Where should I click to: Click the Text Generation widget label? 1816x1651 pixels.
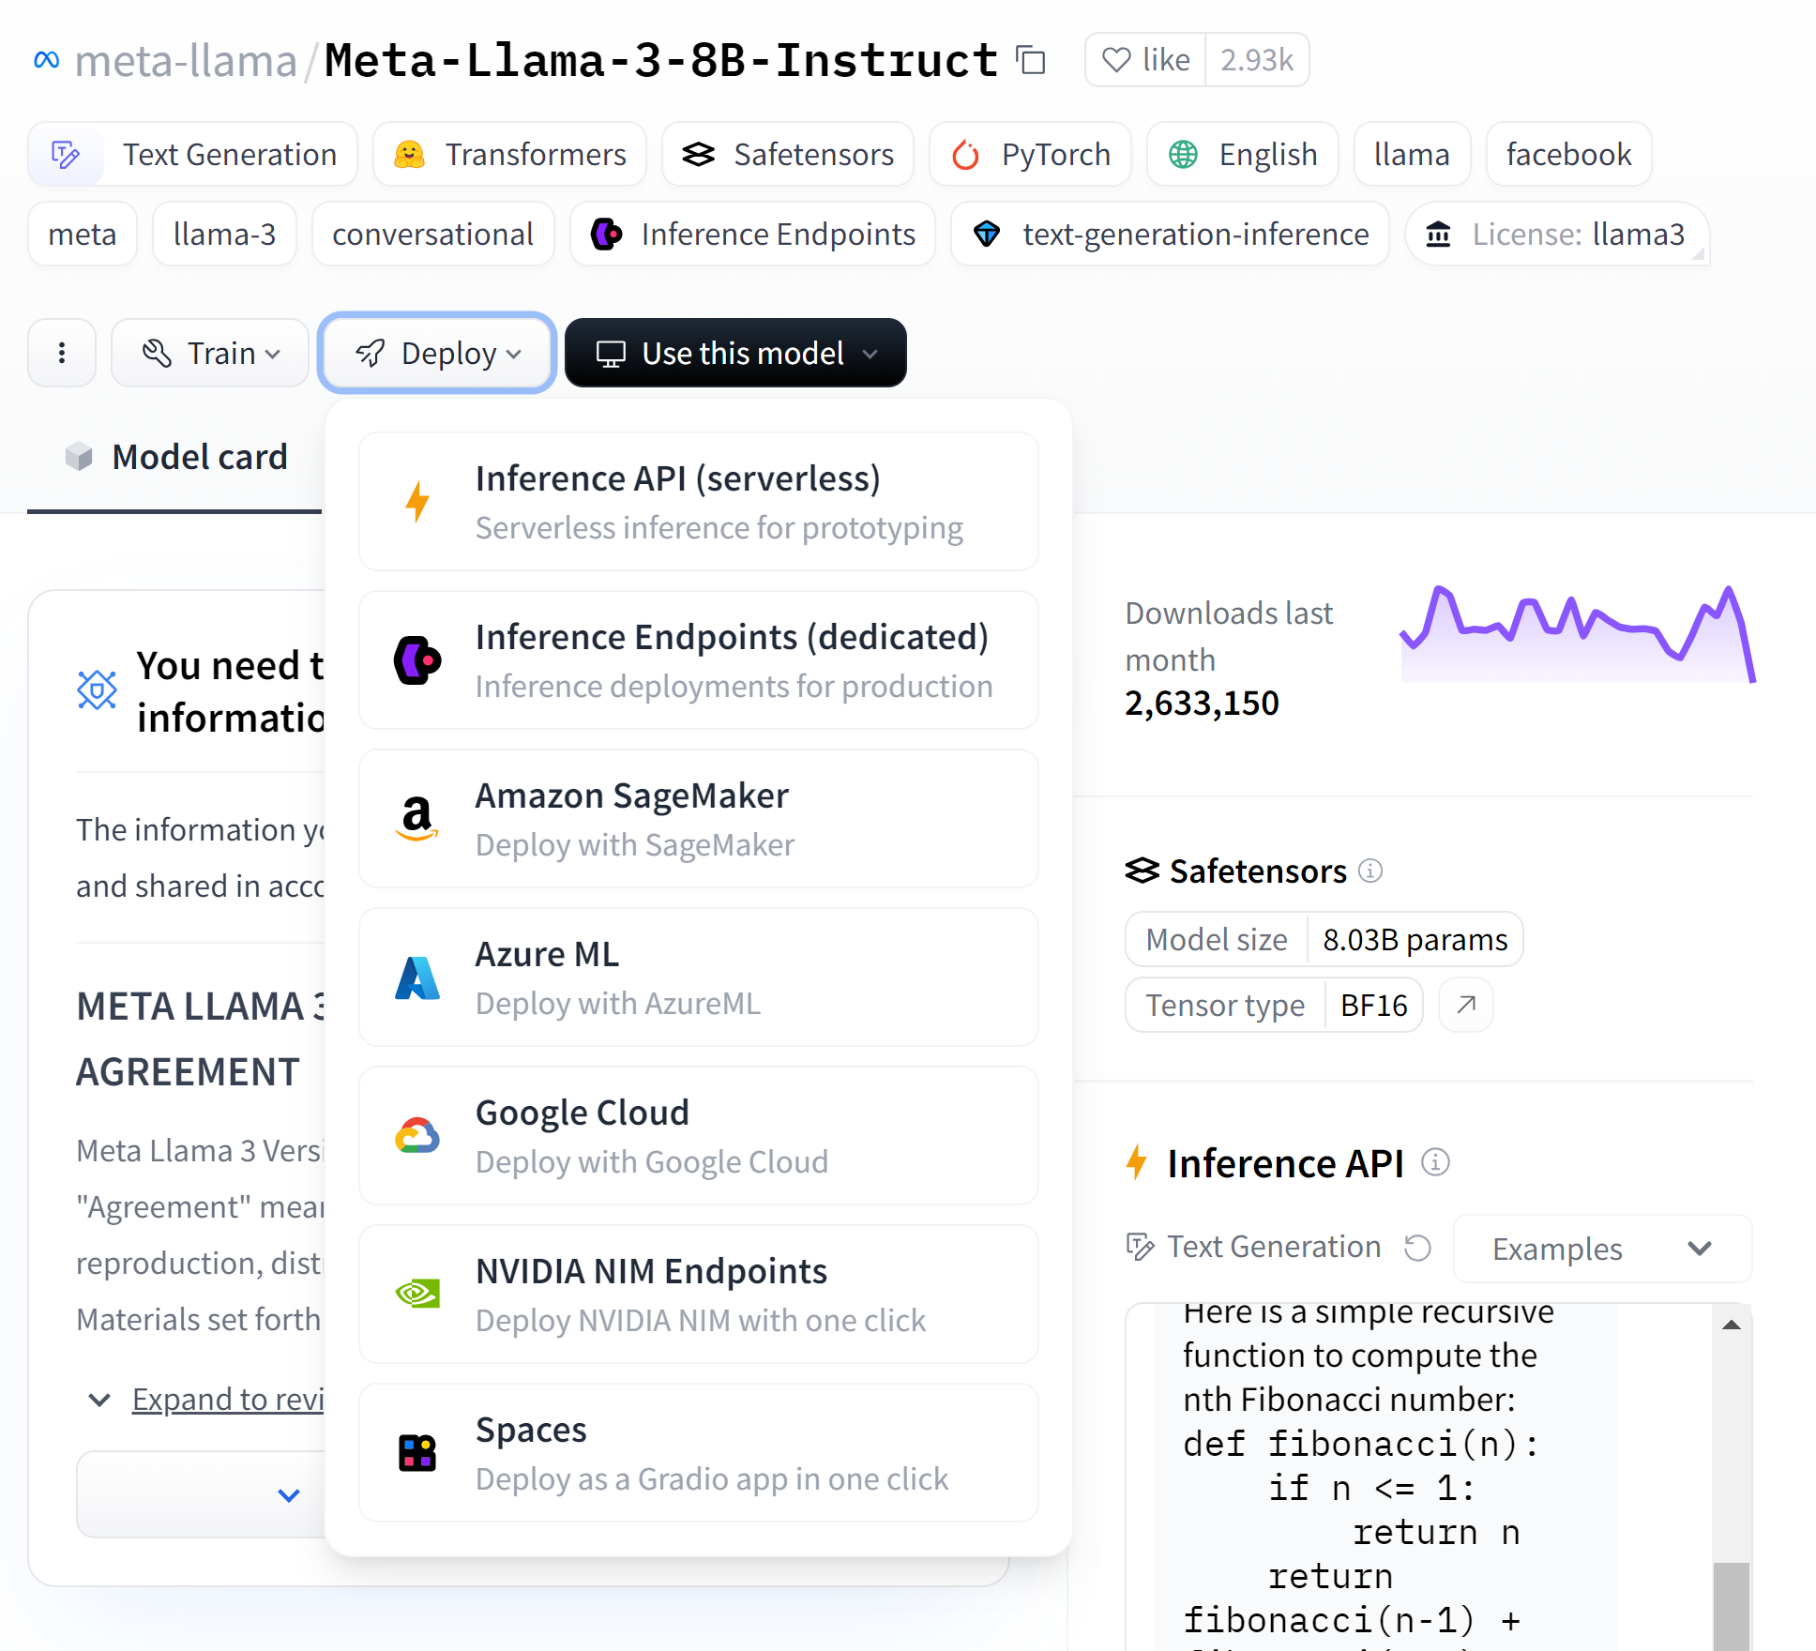click(1274, 1247)
